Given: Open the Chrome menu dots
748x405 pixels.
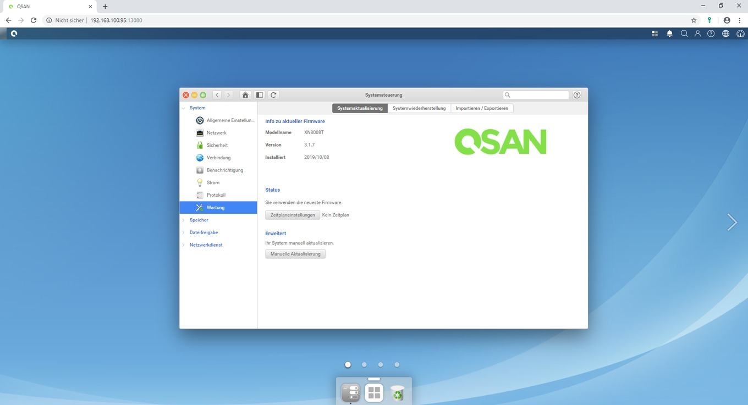Looking at the screenshot, I should [x=740, y=20].
